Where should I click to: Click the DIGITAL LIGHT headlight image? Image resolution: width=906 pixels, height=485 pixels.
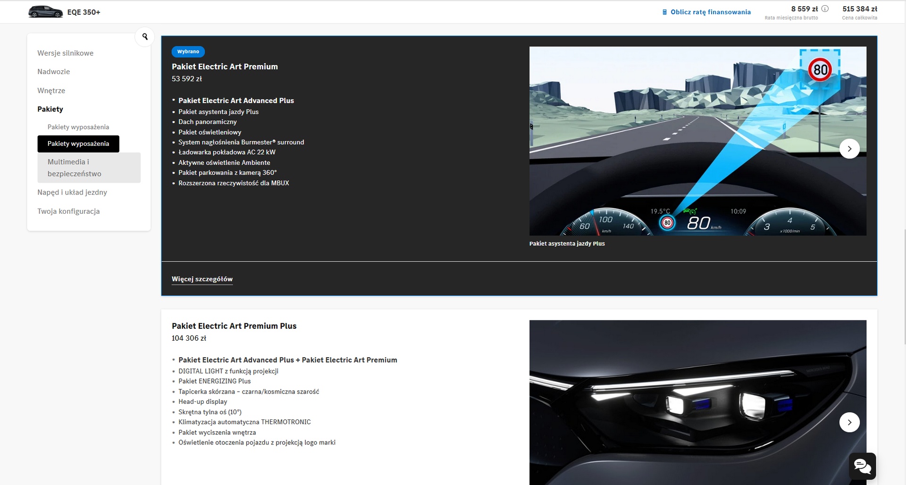coord(698,402)
